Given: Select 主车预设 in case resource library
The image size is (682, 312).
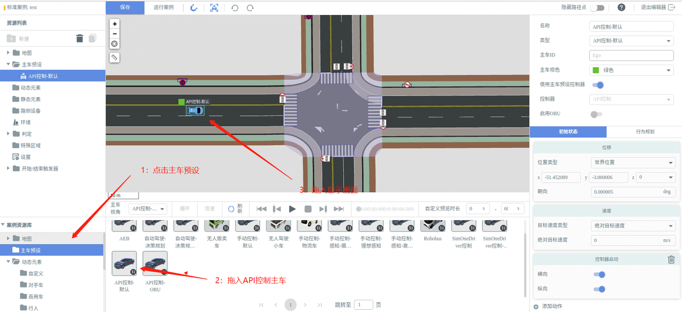Looking at the screenshot, I should coord(51,250).
